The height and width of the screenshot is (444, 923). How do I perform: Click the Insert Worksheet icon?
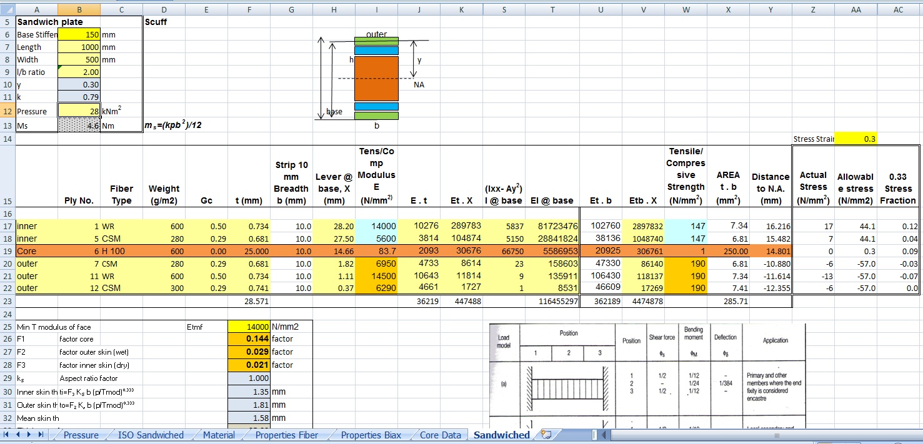point(546,435)
